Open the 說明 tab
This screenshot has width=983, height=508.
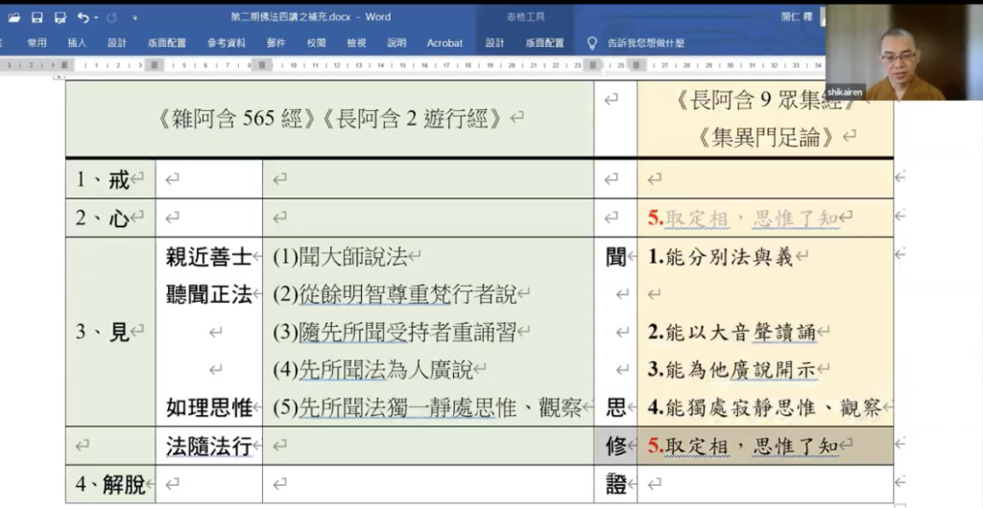[x=396, y=43]
